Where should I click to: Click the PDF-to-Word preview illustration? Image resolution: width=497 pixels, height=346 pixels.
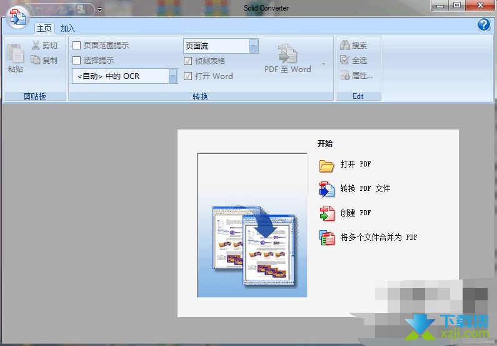coord(253,225)
